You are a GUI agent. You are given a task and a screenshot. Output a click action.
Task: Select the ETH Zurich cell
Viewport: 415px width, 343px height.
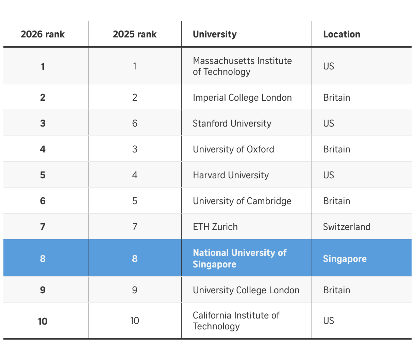pos(215,227)
